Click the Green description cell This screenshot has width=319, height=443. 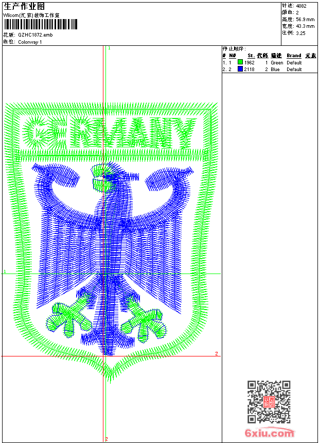(x=277, y=63)
